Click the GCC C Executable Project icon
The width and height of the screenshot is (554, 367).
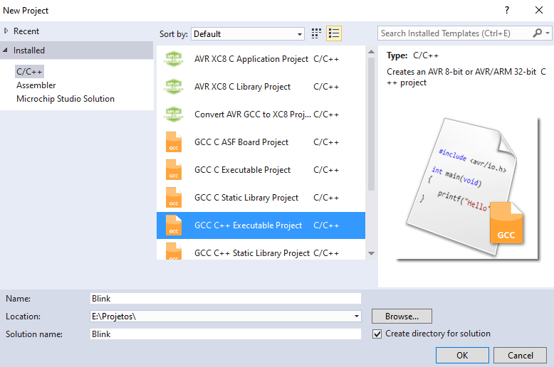(x=174, y=170)
